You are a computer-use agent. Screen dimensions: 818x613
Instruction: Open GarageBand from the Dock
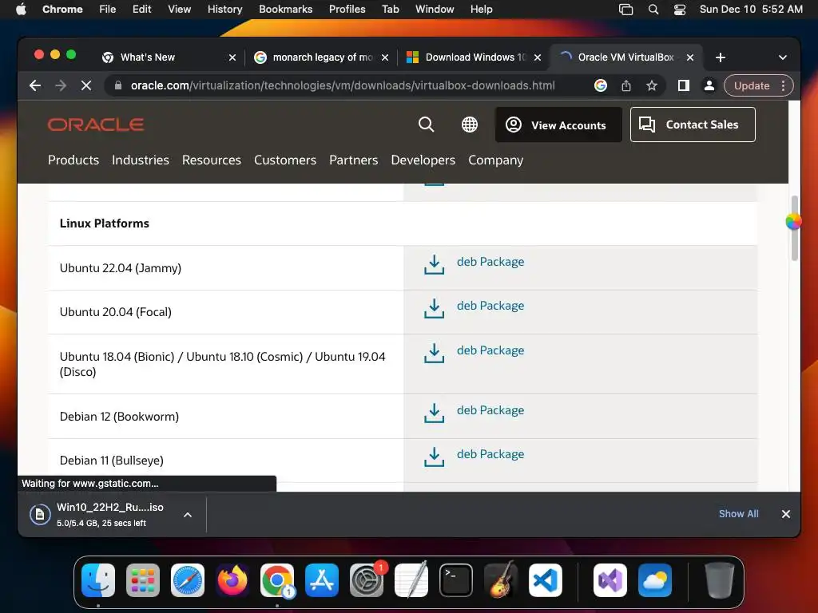click(x=501, y=580)
